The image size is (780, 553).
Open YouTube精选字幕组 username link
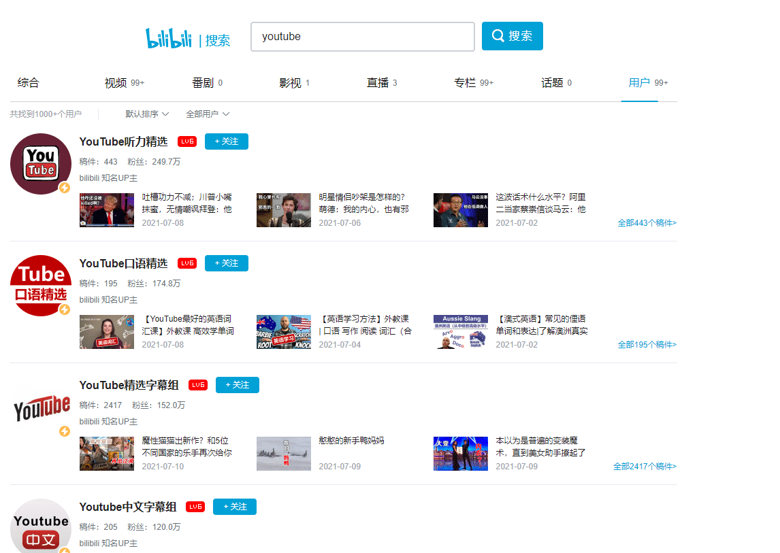click(x=129, y=386)
